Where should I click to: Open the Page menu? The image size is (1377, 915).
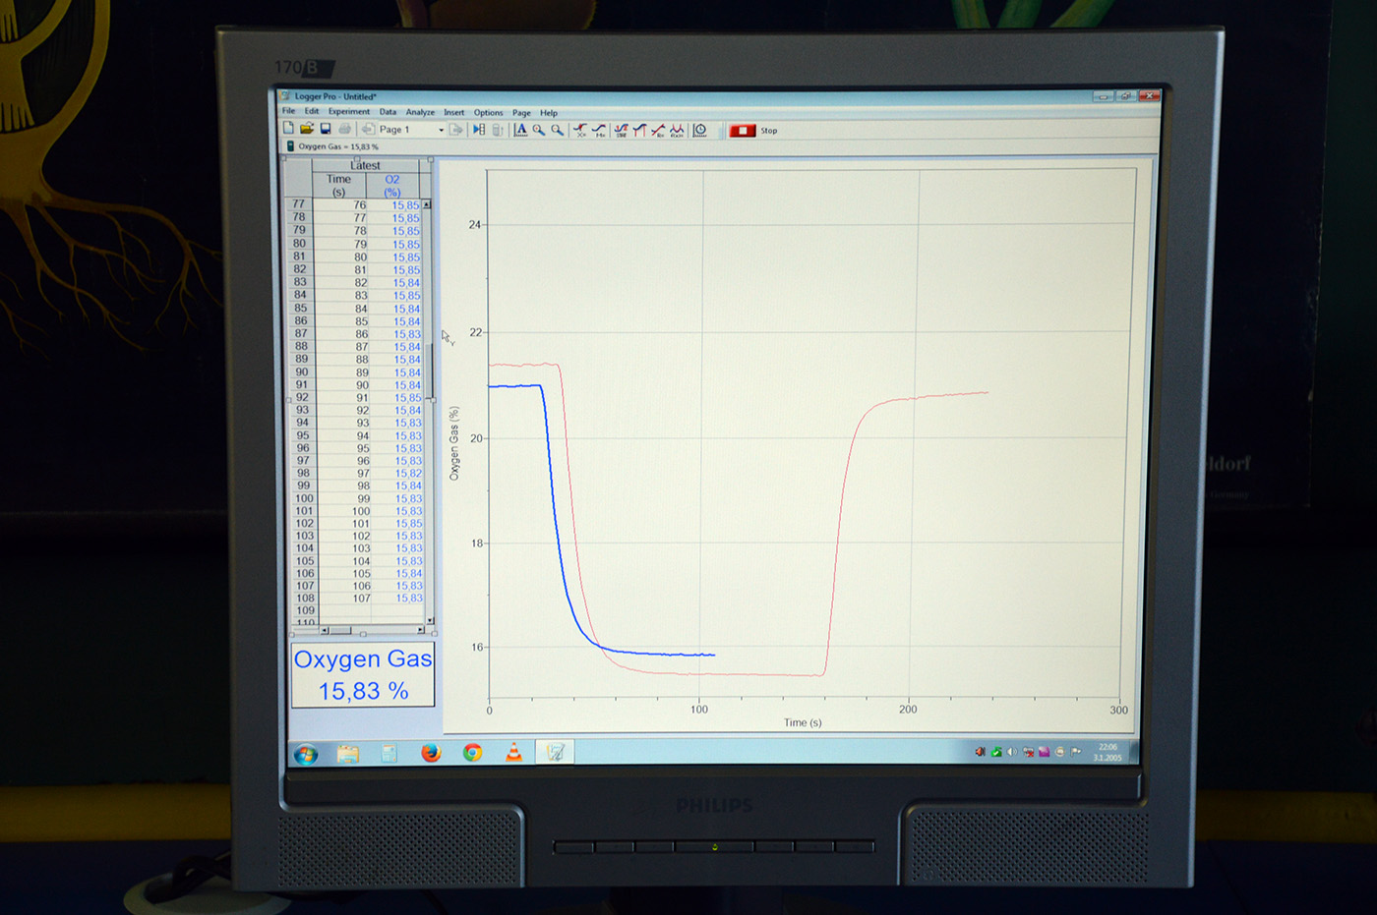pyautogui.click(x=521, y=113)
